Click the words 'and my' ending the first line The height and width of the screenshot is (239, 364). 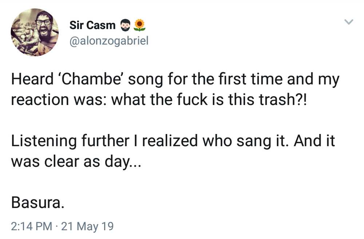point(313,79)
